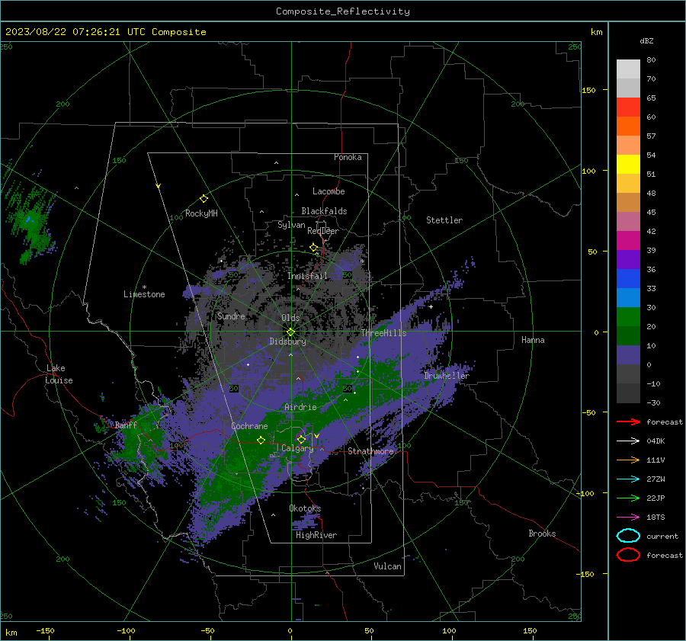Click the Ponoka label
The image size is (686, 641).
pyautogui.click(x=348, y=157)
